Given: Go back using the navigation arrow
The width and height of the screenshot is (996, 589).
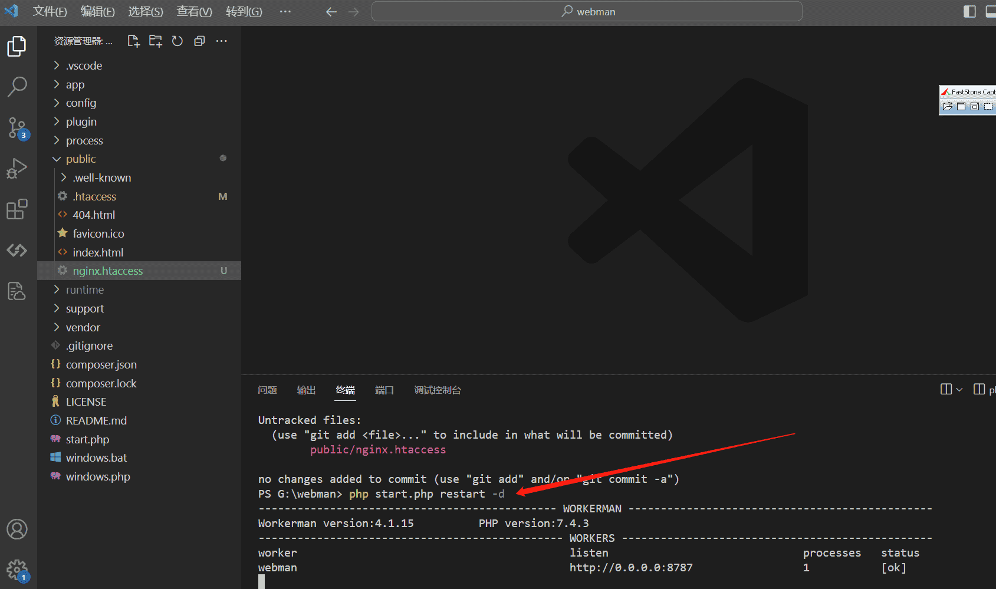Looking at the screenshot, I should 331,12.
